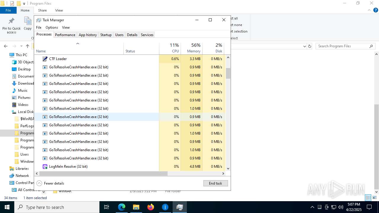Sort processes by the CPU column

pos(170,49)
